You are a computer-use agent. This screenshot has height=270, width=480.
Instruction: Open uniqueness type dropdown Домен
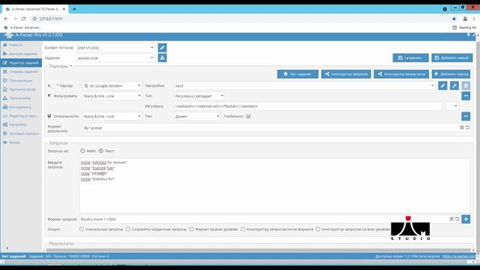[x=197, y=116]
